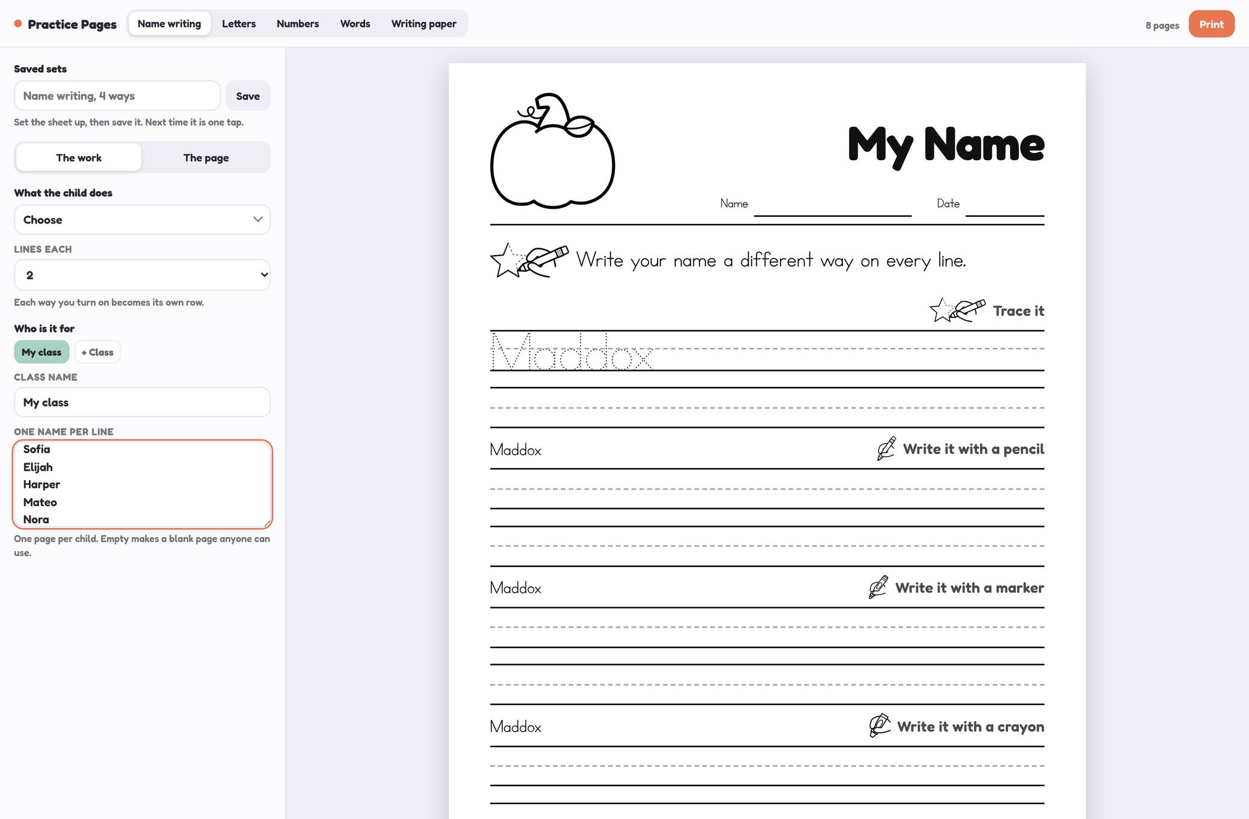Viewport: 1249px width, 819px height.
Task: Open the Numbers tab
Action: tap(298, 24)
